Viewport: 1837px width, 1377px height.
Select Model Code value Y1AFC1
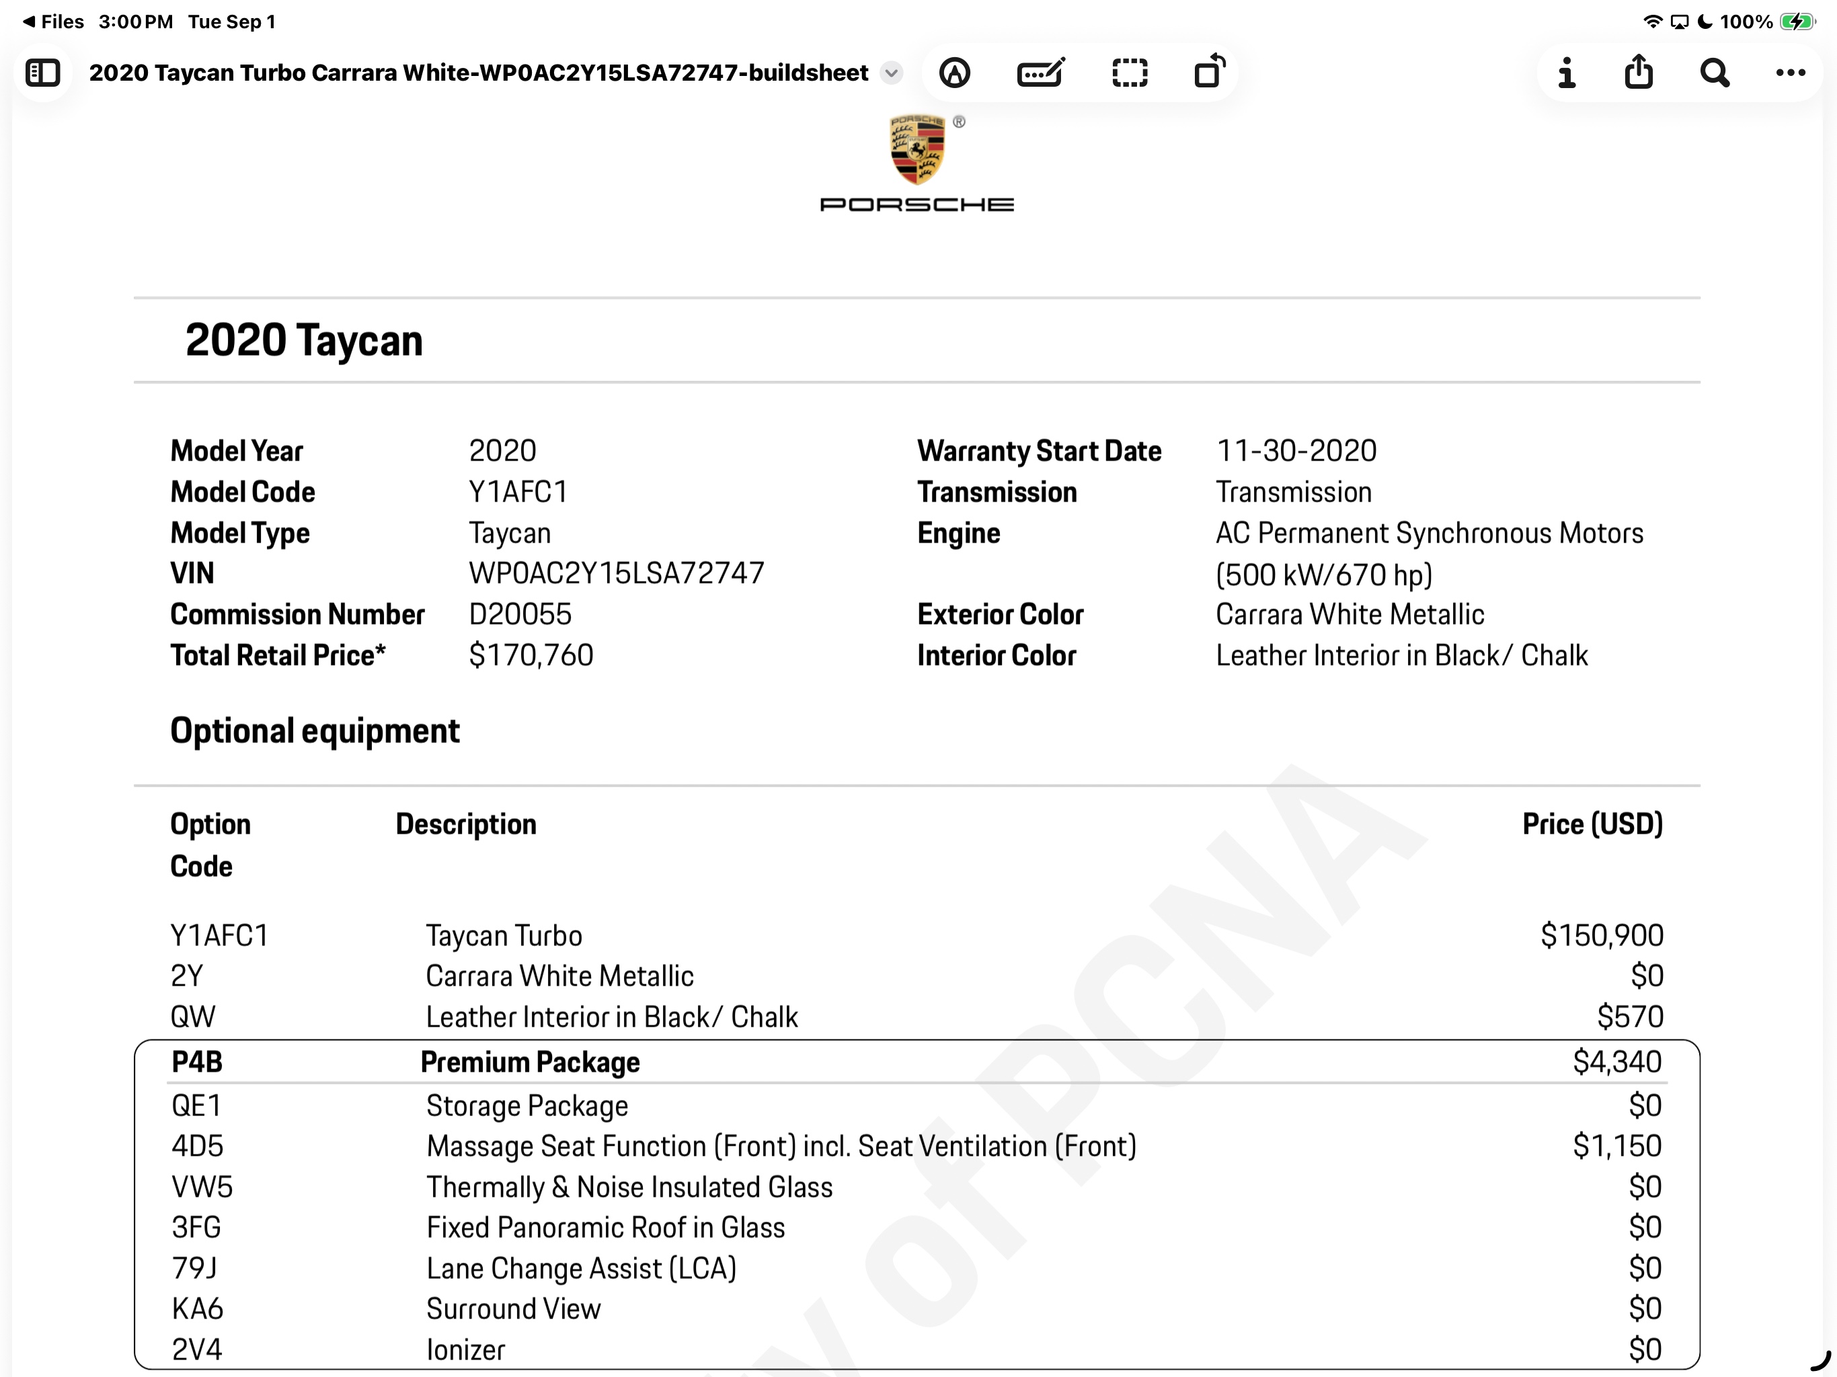[x=518, y=491]
